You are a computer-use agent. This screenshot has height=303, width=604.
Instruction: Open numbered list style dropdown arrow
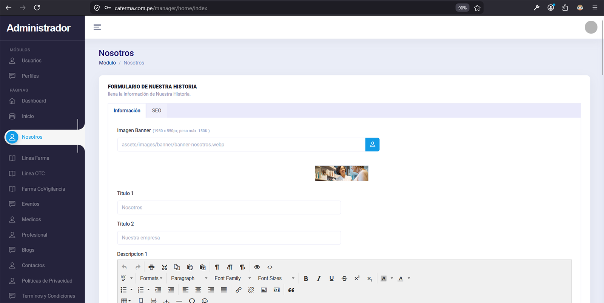(148, 290)
